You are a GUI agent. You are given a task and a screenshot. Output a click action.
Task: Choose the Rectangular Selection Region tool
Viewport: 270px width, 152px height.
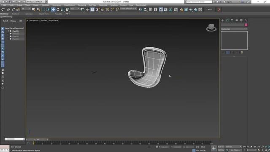43,9
